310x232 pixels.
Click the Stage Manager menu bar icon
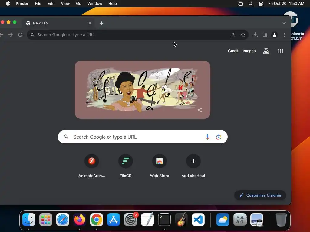coord(240,4)
